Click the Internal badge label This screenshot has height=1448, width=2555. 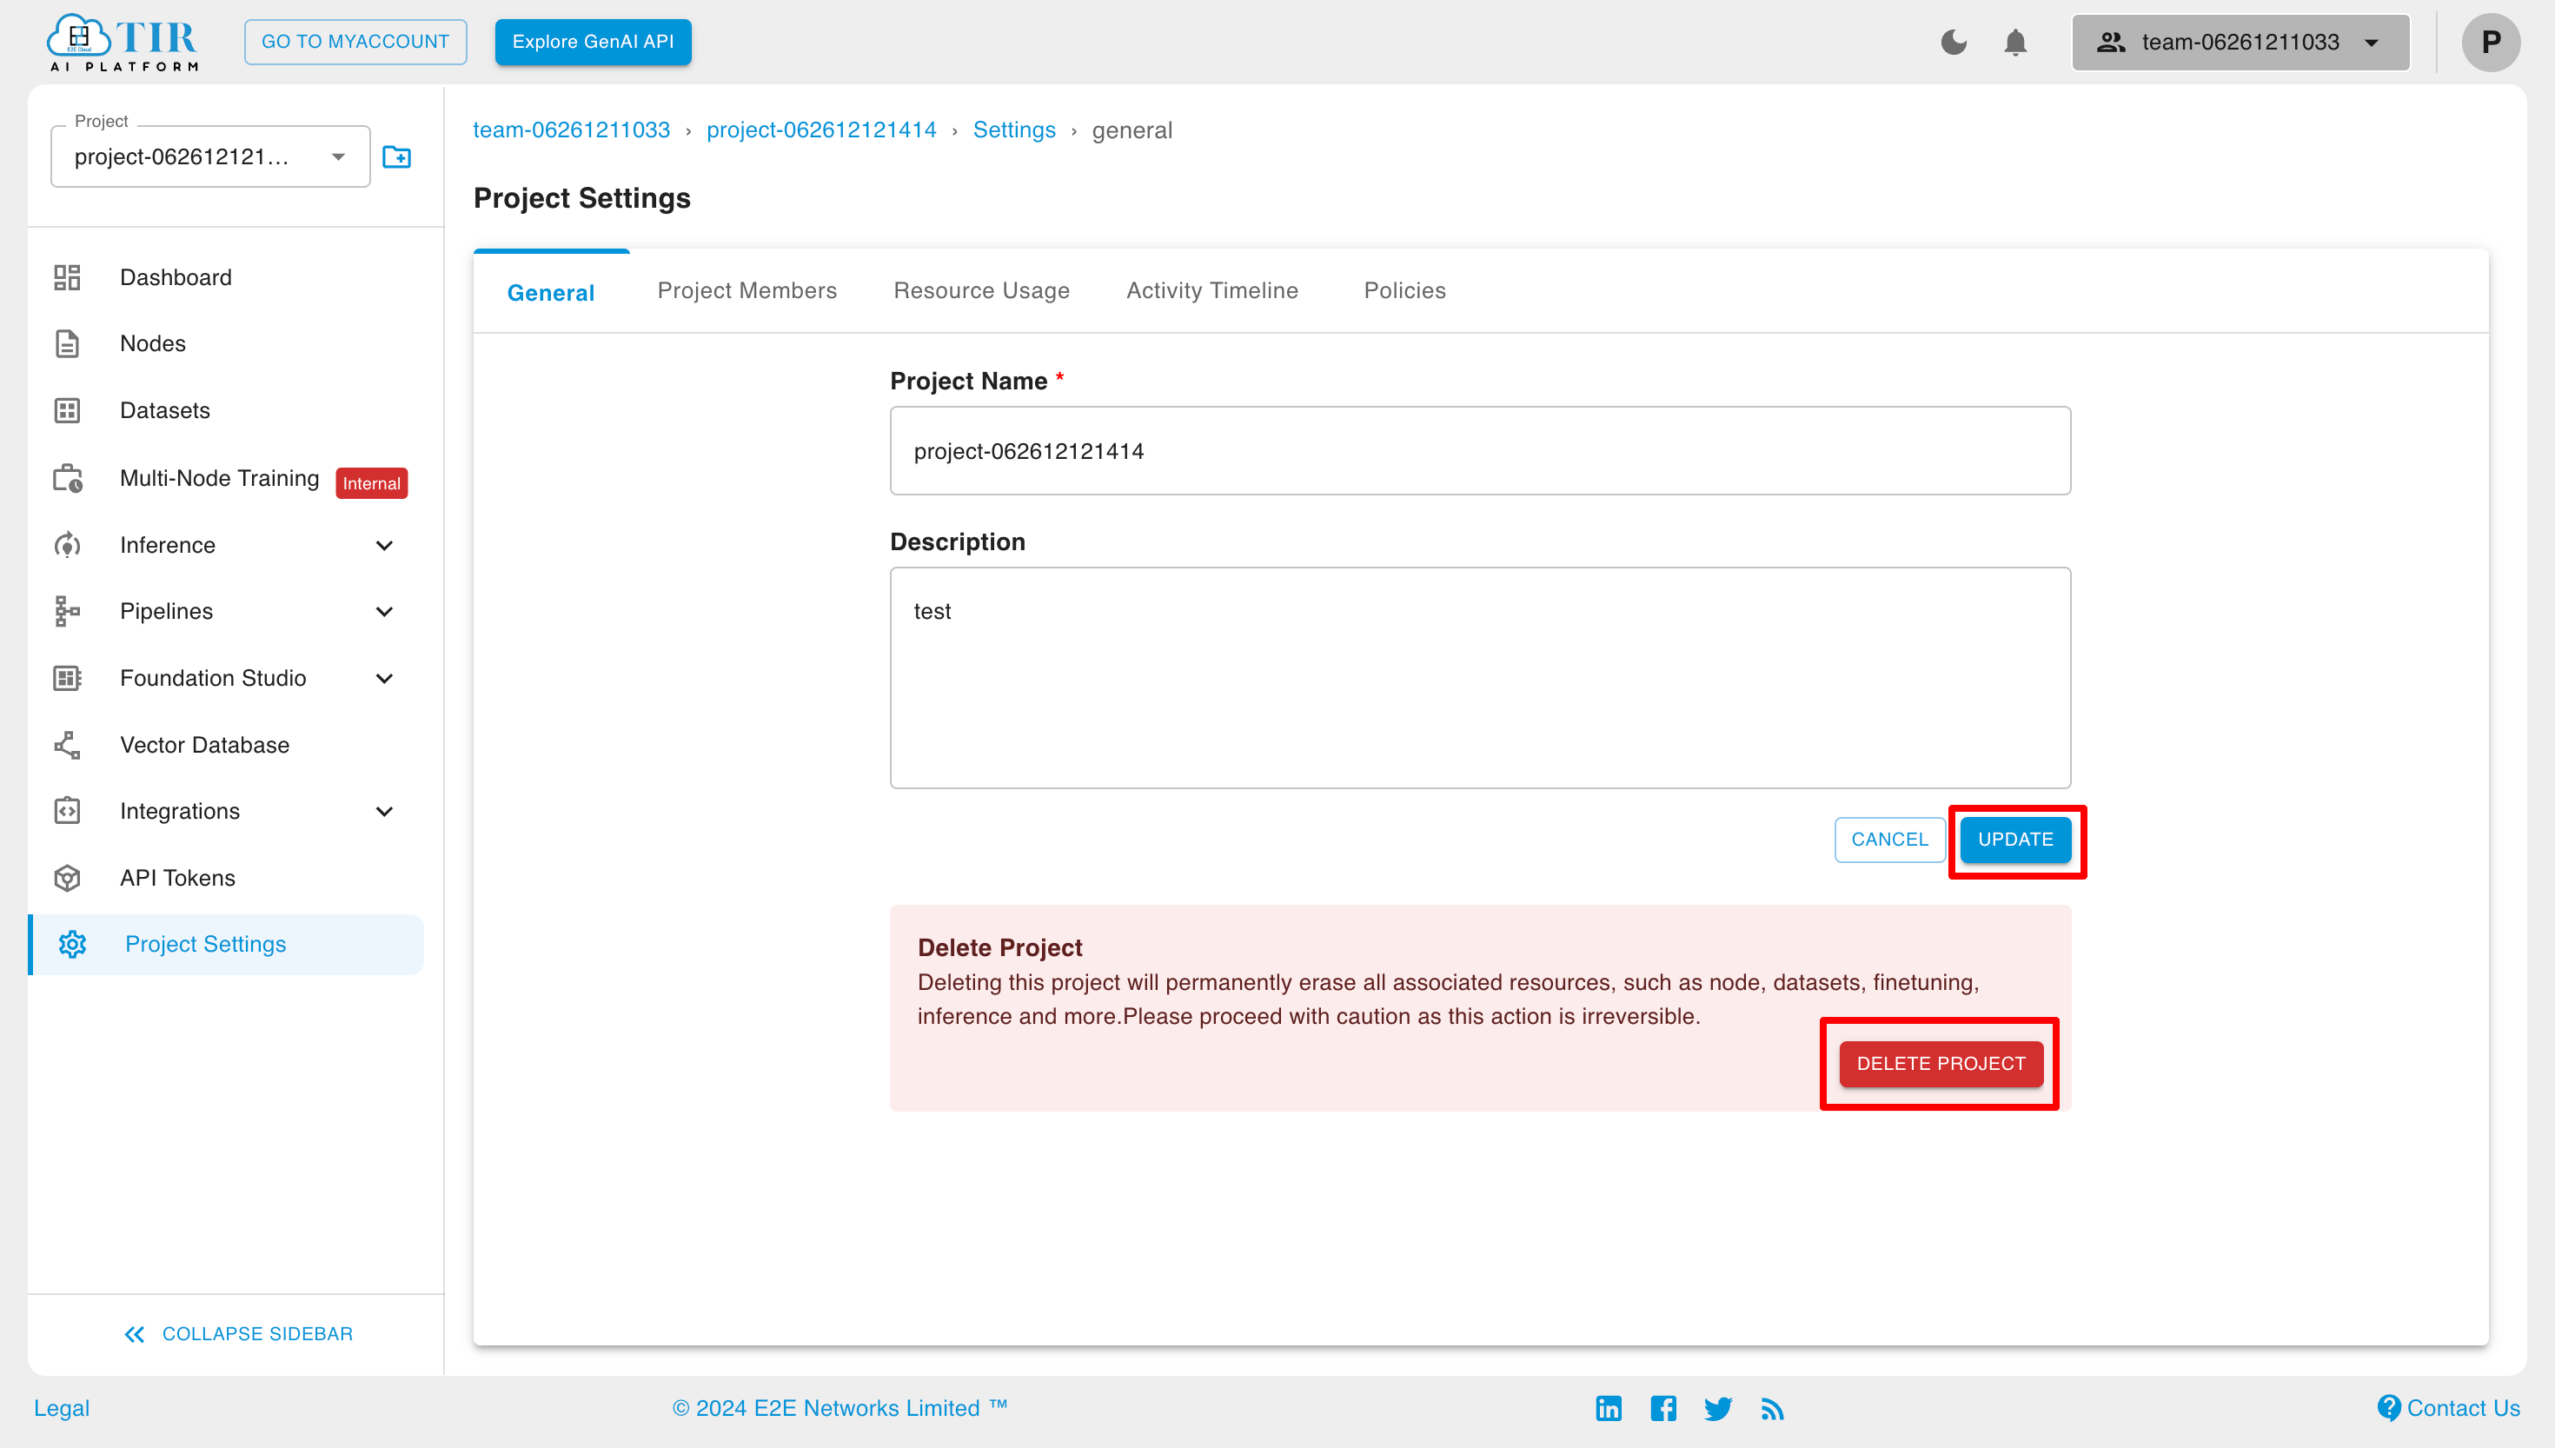pyautogui.click(x=371, y=483)
